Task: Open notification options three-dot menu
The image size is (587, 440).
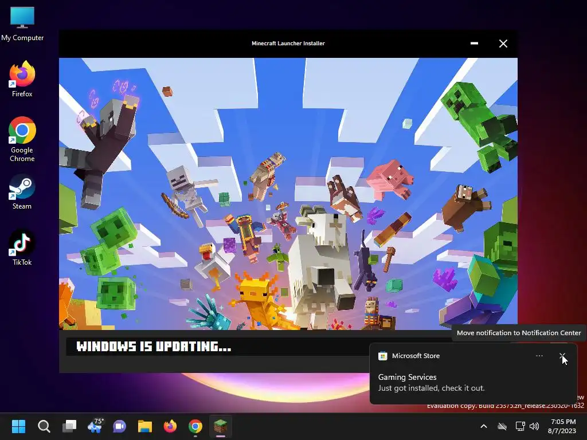Action: coord(539,356)
